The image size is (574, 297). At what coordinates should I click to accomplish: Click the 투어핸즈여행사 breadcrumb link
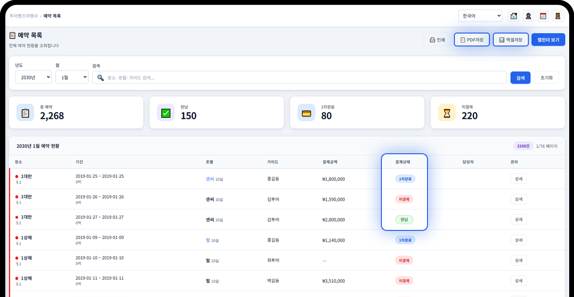coord(24,16)
